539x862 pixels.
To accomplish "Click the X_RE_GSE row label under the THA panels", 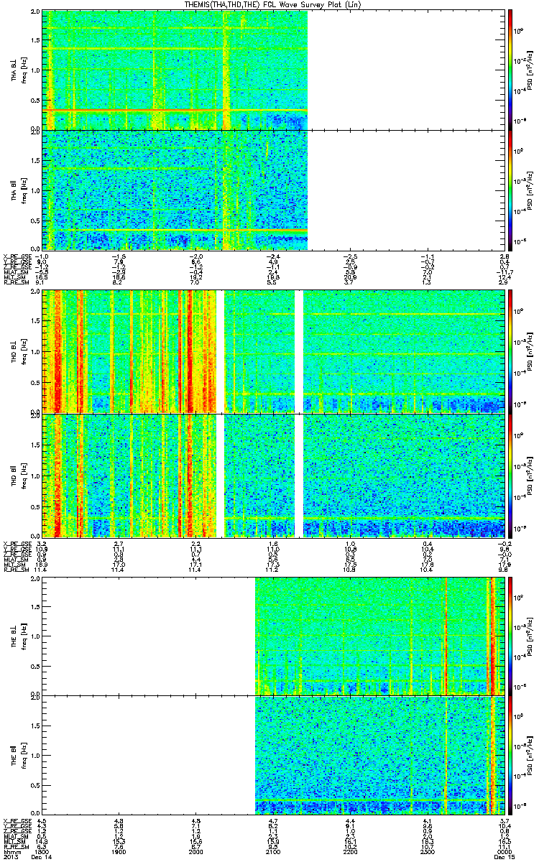I will [17, 256].
